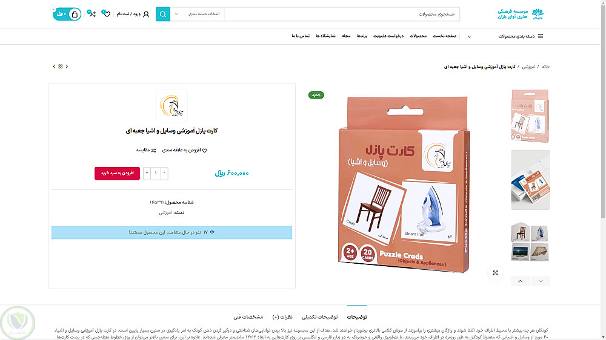Add to wishlist with افزودن به علاقه مندی

[184, 150]
